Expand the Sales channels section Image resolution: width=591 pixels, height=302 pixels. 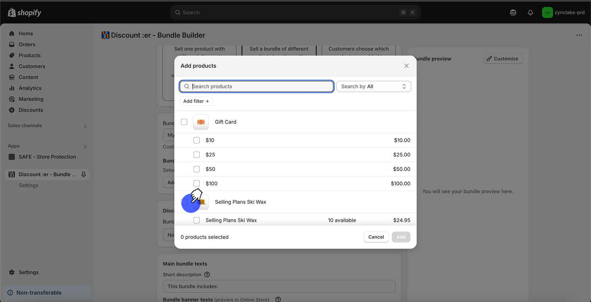tap(85, 126)
